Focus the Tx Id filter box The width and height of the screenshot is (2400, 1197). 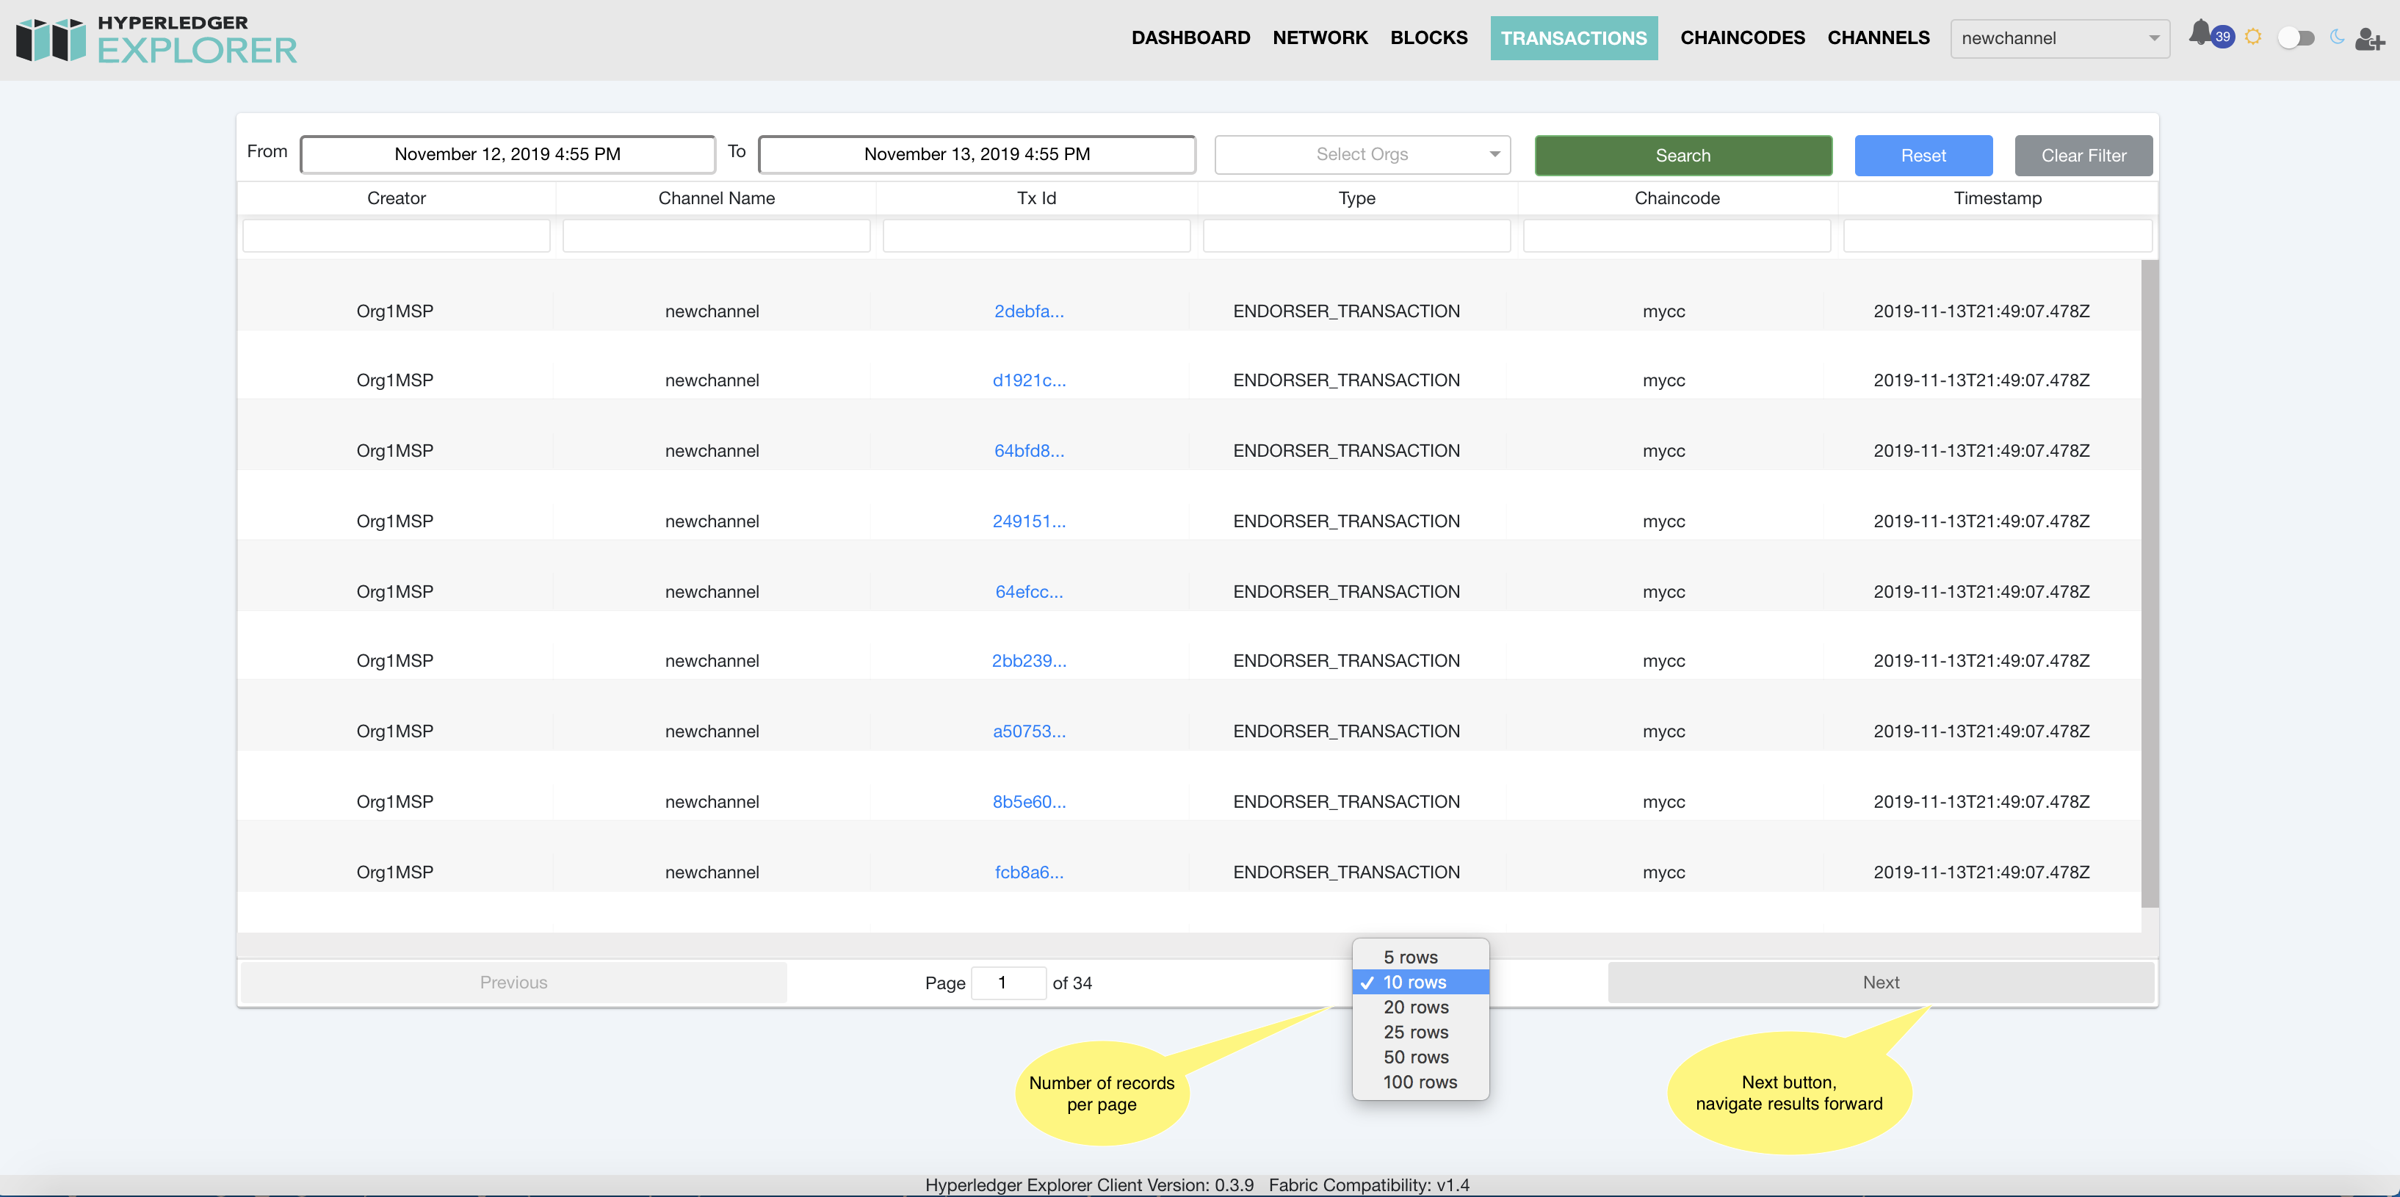tap(1036, 236)
